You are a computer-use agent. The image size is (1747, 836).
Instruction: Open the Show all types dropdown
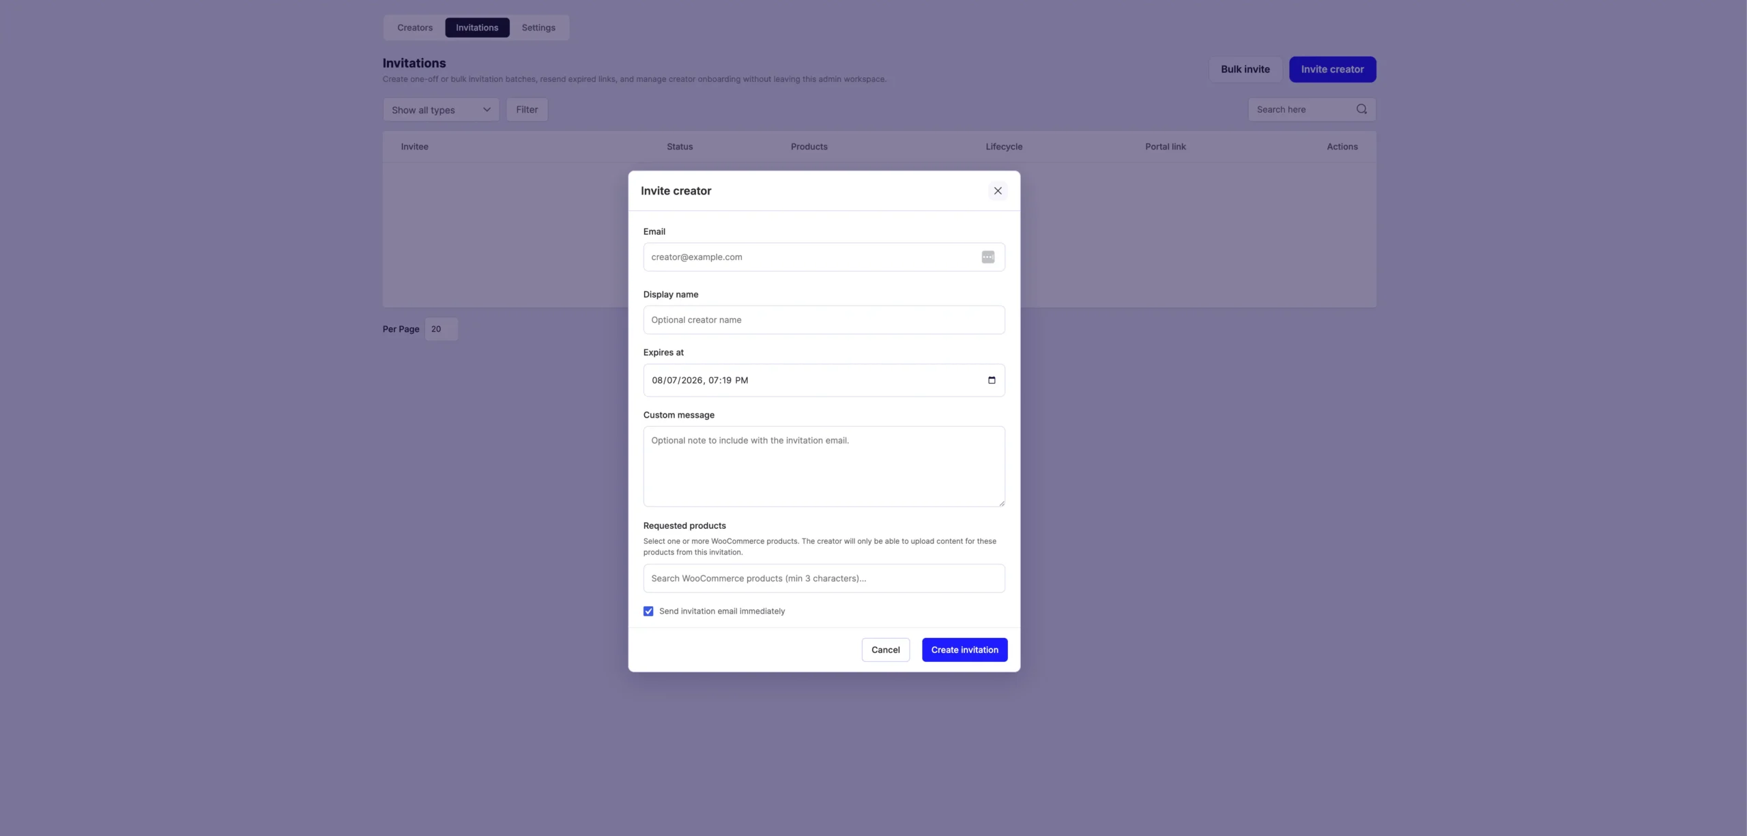441,110
